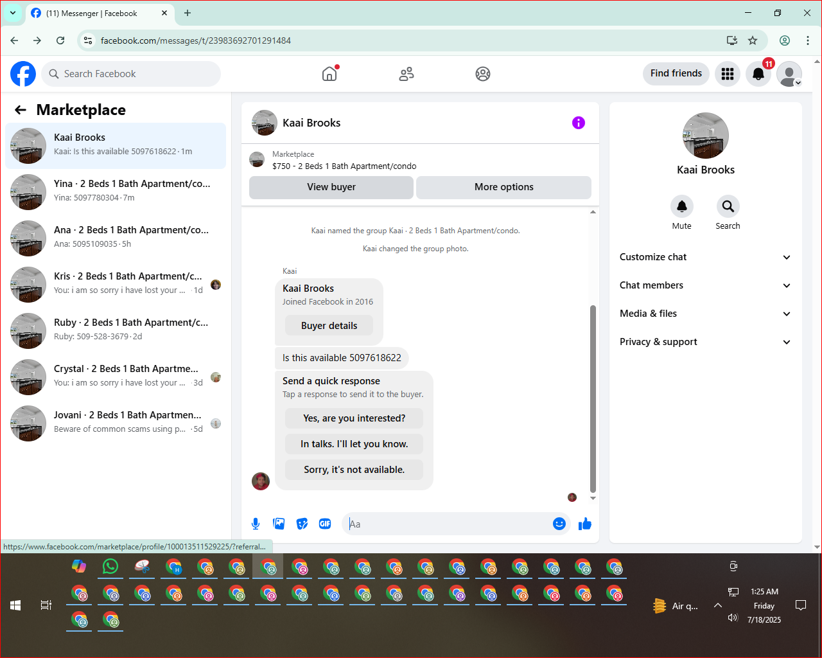
Task: Open Yina 2 Beds 1 Bath conversation
Action: tap(116, 192)
